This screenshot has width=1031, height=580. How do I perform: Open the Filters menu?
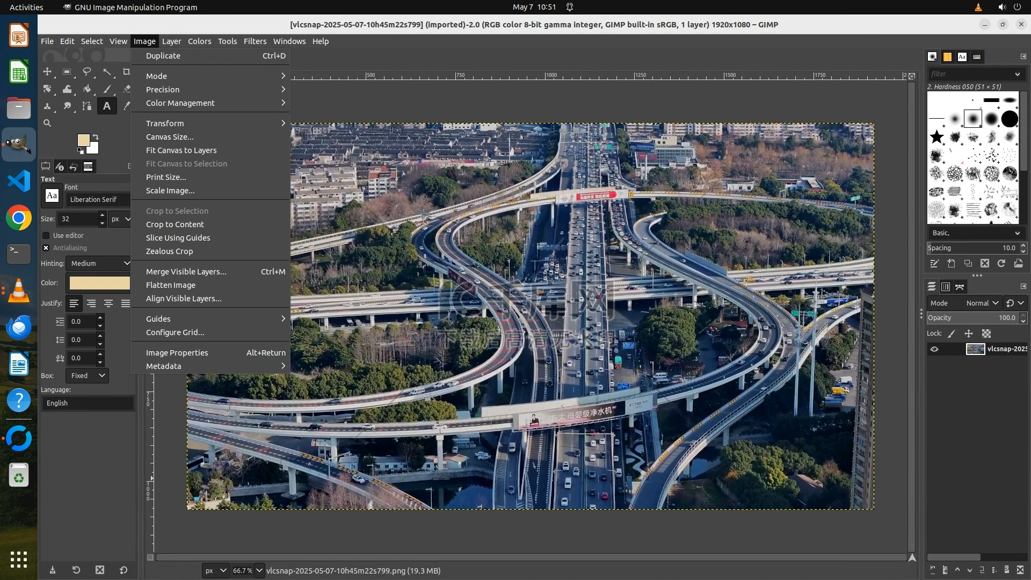point(255,41)
